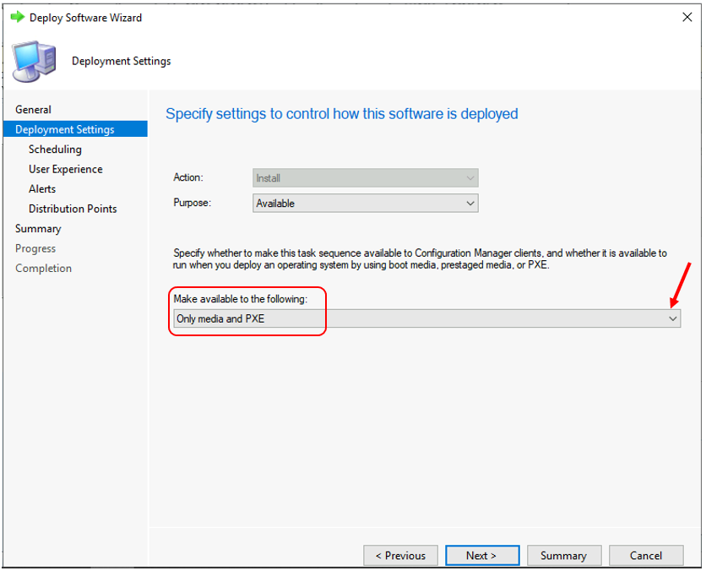The image size is (706, 571).
Task: Expand the Purpose dropdown
Action: (x=365, y=204)
